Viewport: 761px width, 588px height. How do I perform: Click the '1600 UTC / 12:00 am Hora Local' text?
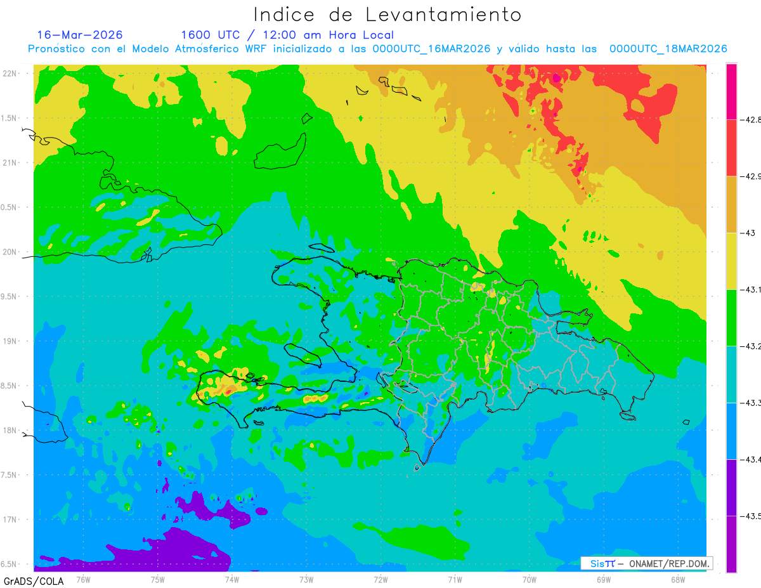coord(287,35)
